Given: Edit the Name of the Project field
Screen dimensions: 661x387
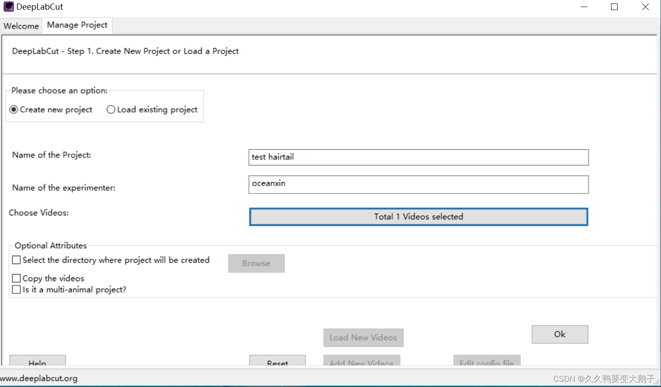Looking at the screenshot, I should click(x=418, y=157).
